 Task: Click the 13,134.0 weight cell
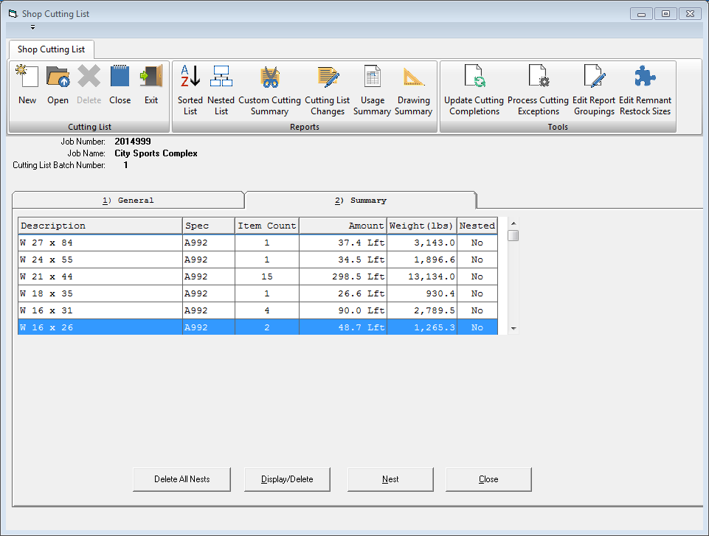pos(422,276)
